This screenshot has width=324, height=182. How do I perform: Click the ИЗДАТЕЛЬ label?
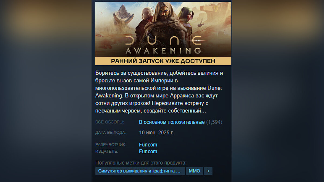click(x=107, y=152)
